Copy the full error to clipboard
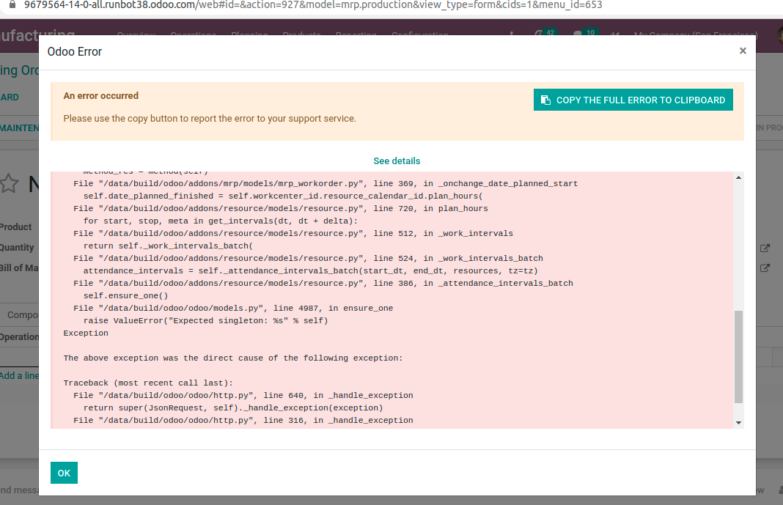Image resolution: width=783 pixels, height=505 pixels. point(633,100)
